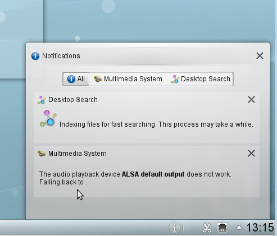The height and width of the screenshot is (236, 277).
Task: Click the Multimedia System notification title
Action: tap(78, 154)
